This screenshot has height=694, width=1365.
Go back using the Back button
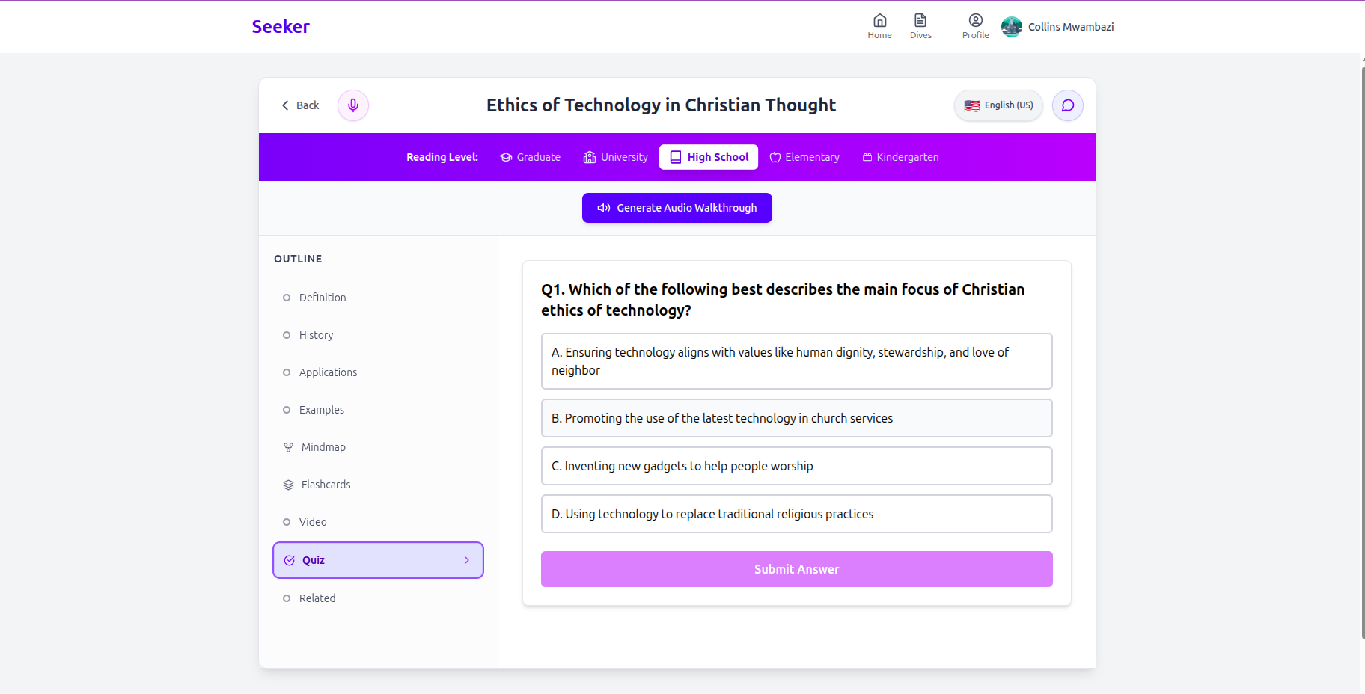point(300,105)
